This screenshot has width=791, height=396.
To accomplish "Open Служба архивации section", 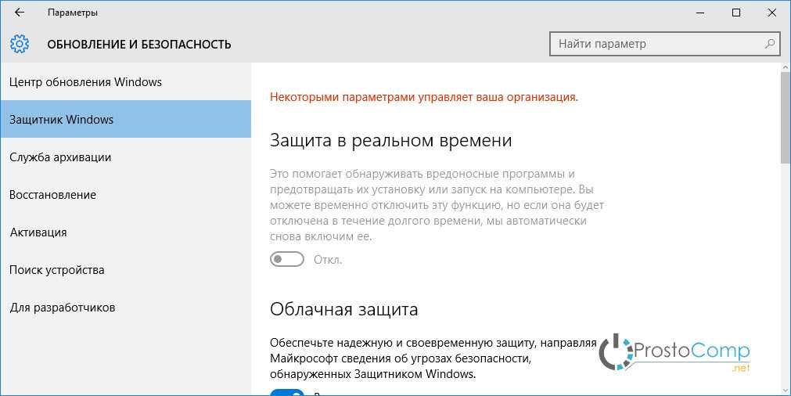I will point(126,157).
